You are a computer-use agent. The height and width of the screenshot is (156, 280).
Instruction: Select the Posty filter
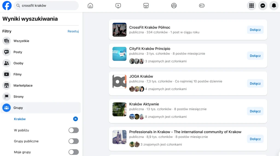[x=40, y=52]
